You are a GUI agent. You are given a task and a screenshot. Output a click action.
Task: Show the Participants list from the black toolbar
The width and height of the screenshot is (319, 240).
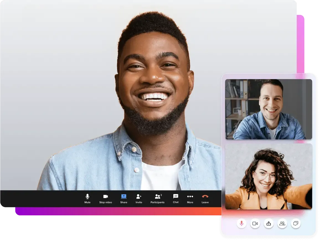point(158,197)
